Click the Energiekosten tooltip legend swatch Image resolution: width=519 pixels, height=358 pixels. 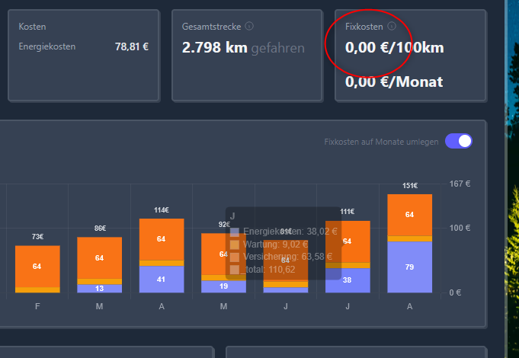[x=234, y=232]
